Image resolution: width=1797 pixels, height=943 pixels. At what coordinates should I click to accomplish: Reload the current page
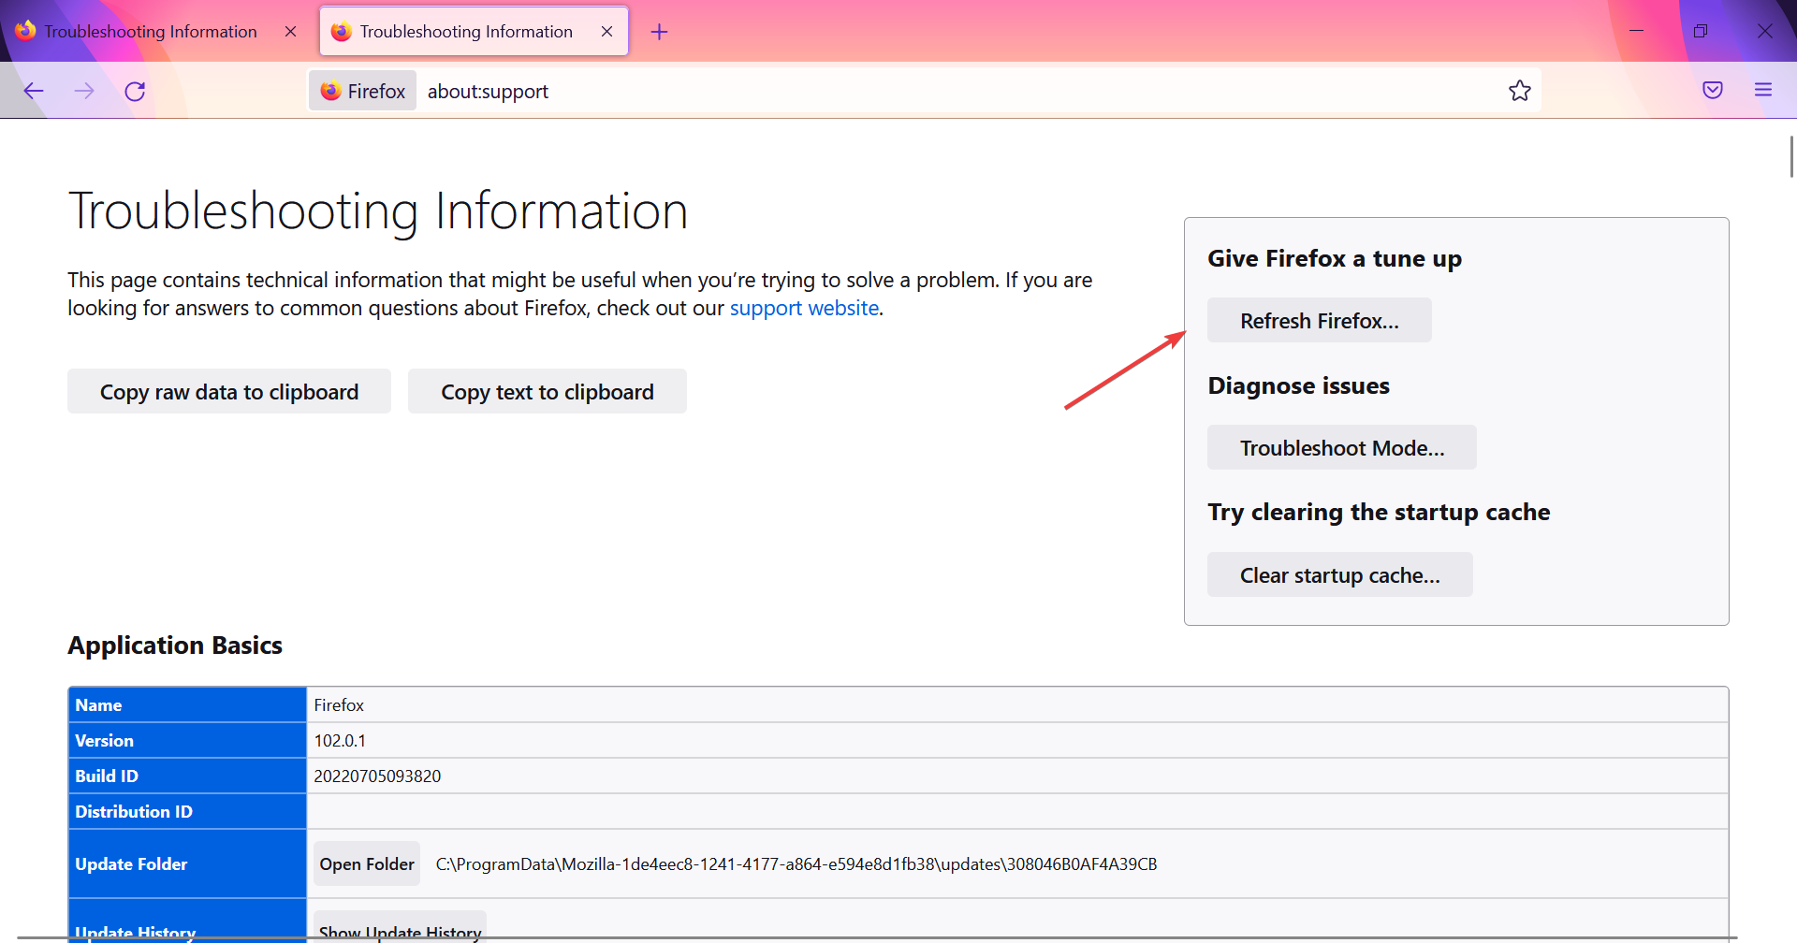135,91
